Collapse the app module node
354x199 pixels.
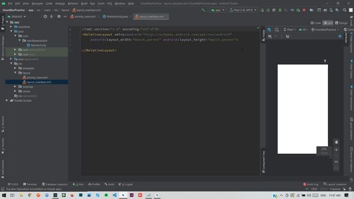pos(7,22)
